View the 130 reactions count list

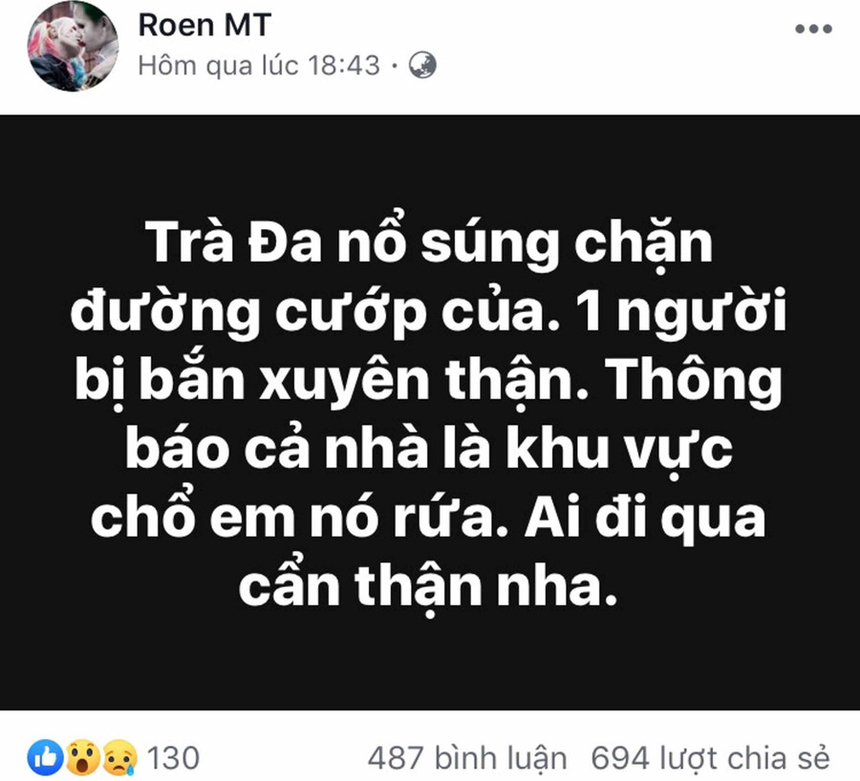173,758
